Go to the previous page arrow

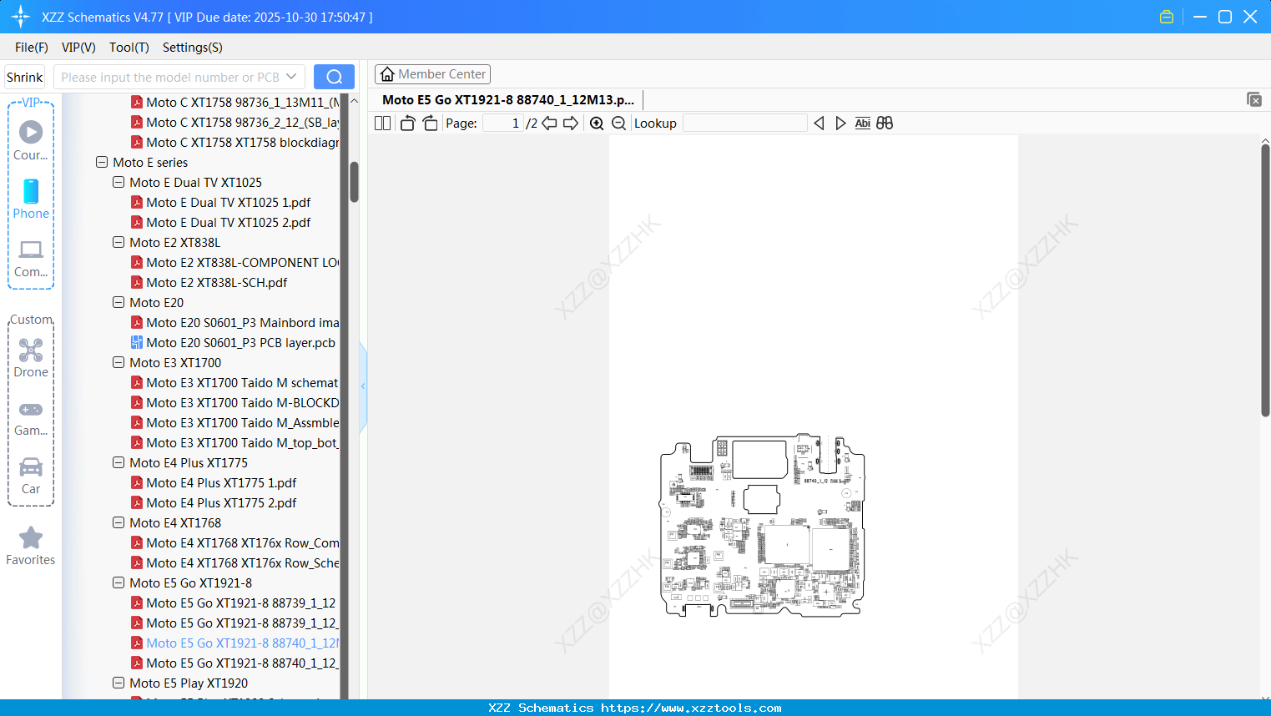[x=549, y=124]
